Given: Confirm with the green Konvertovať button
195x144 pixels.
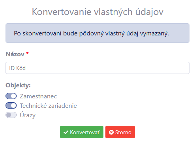Looking at the screenshot, I should 82,132.
